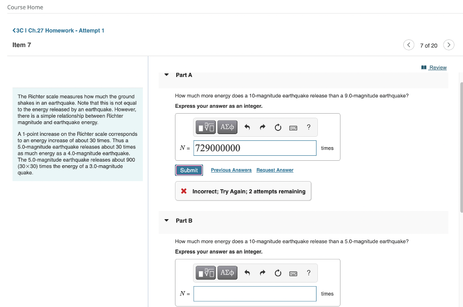Click the redo arrow in Part A toolbar
The image size is (463, 307).
(x=263, y=127)
